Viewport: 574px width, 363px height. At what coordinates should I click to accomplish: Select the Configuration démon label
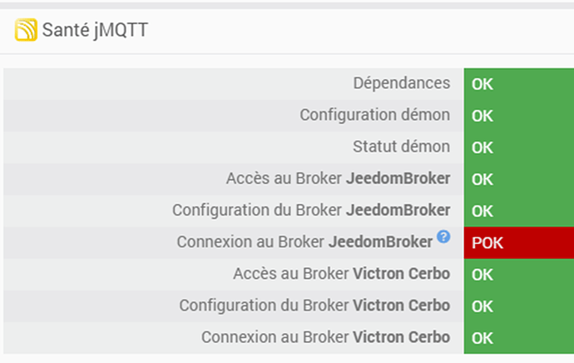coord(374,115)
